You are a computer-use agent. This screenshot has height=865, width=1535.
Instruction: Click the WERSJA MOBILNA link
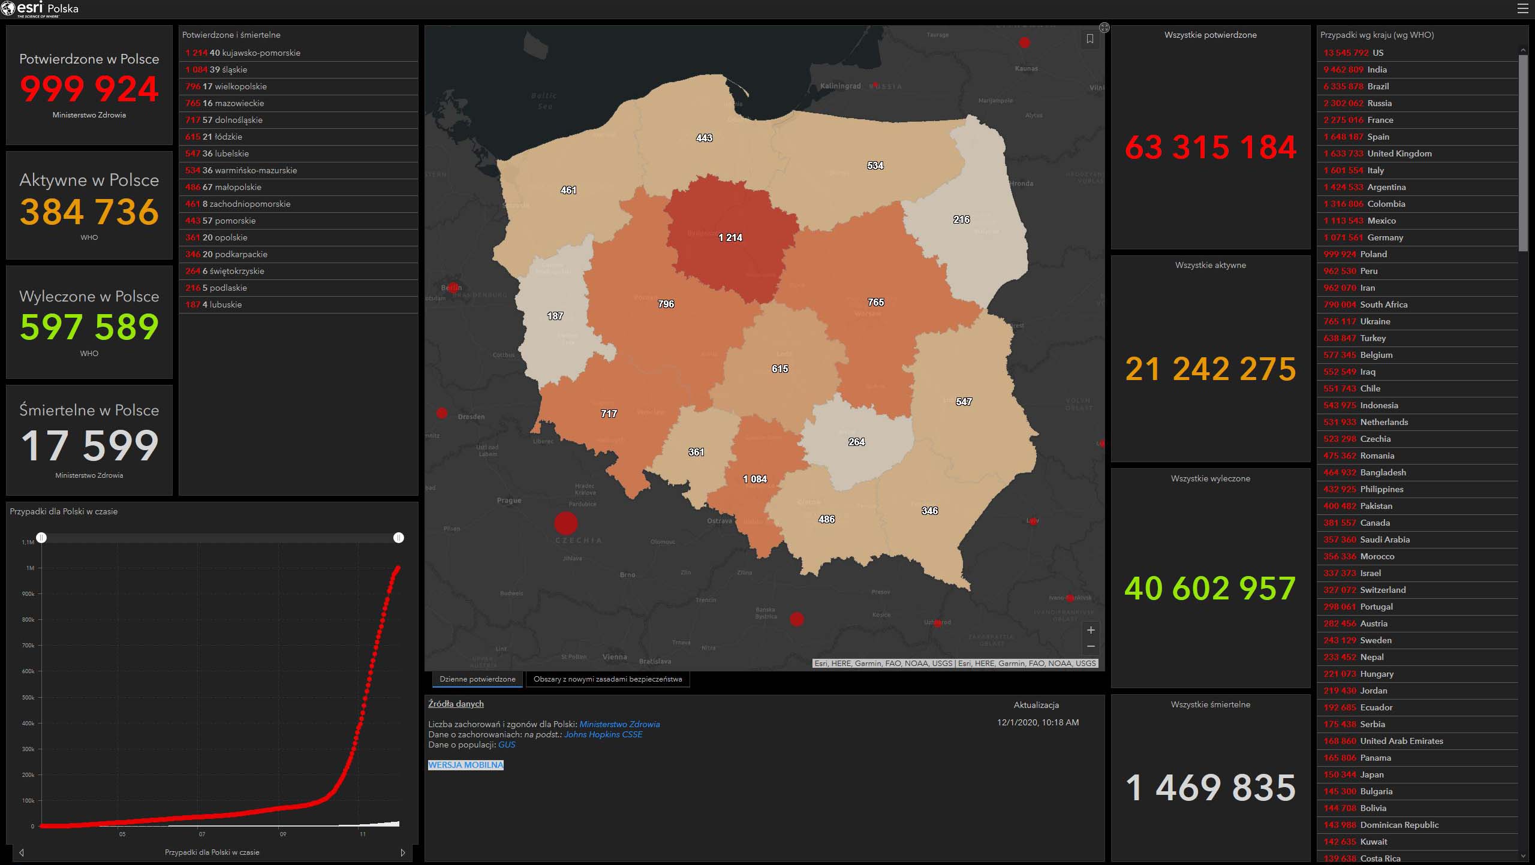[466, 765]
